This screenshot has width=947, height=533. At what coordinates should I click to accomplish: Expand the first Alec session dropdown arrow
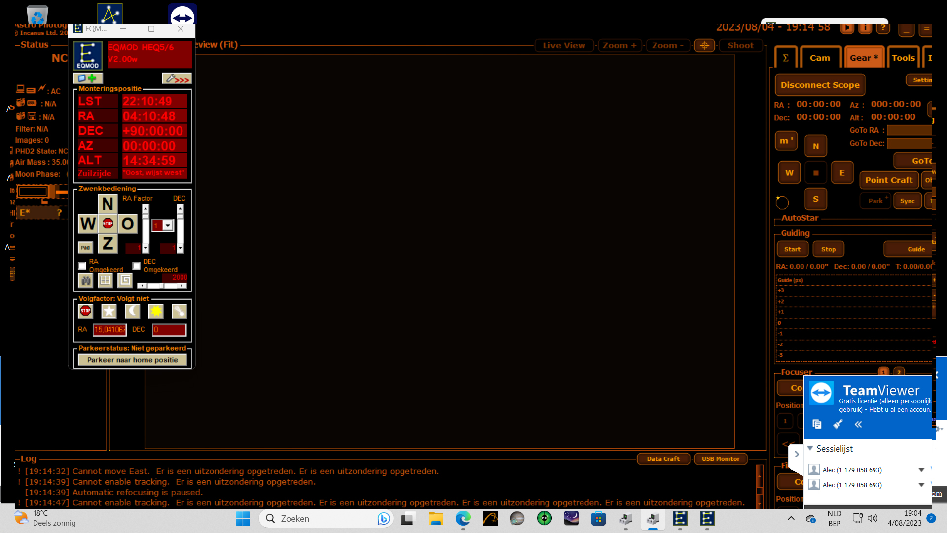pyautogui.click(x=921, y=470)
